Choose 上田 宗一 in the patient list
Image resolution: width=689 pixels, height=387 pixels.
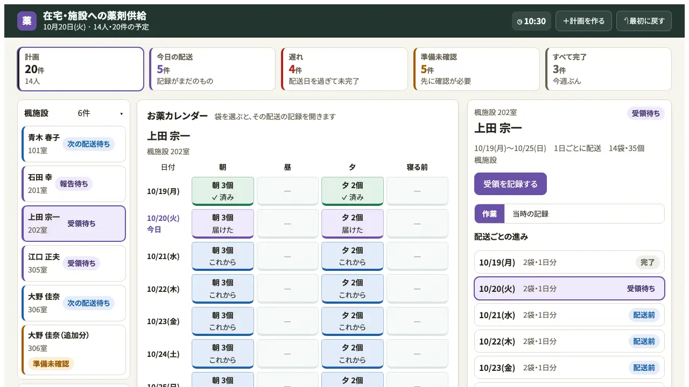pos(74,224)
